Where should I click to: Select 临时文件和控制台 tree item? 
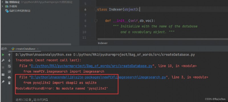[18, 11]
